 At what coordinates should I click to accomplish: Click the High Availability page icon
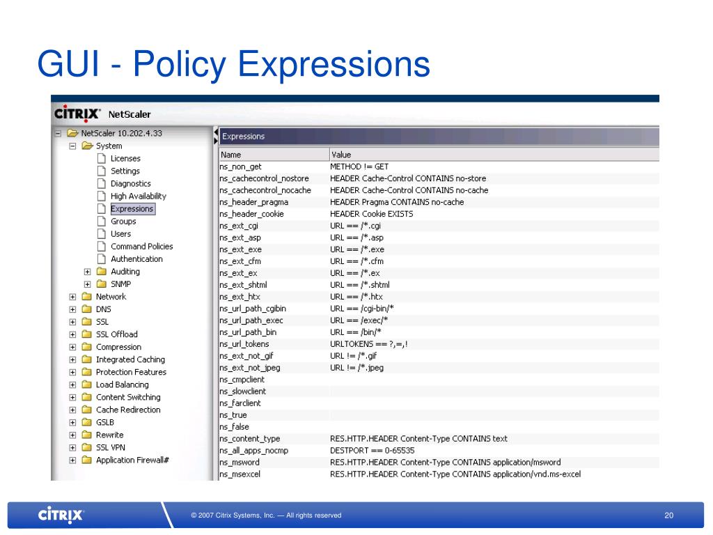pyautogui.click(x=102, y=196)
